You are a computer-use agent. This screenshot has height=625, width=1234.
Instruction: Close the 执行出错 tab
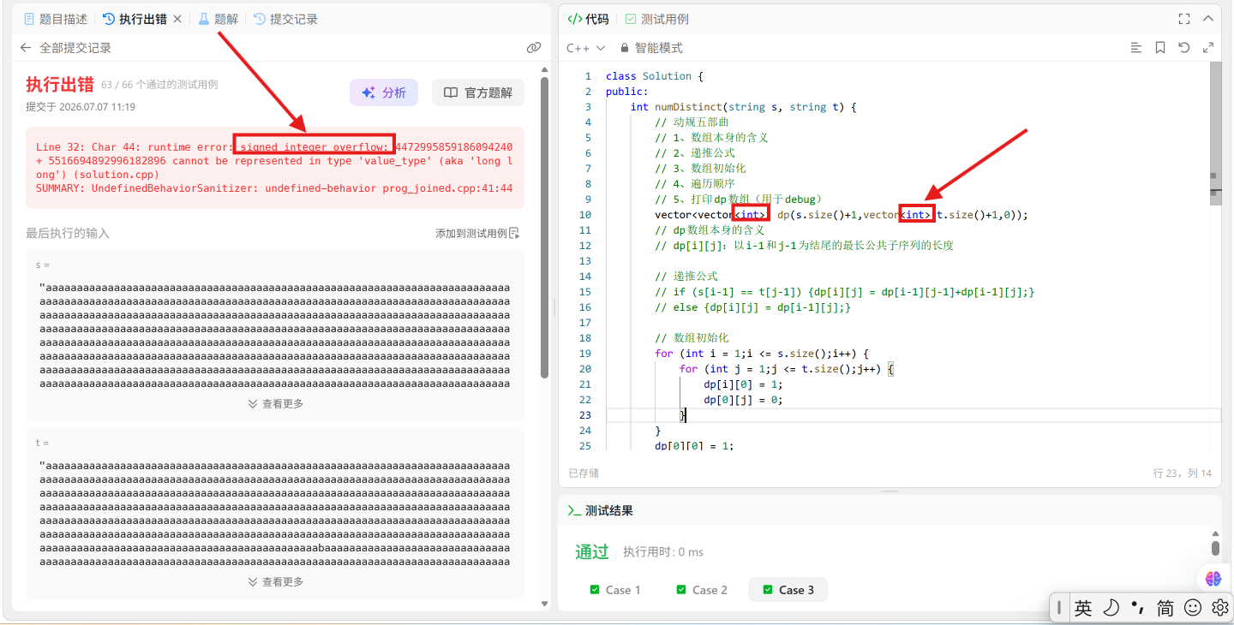tap(177, 19)
